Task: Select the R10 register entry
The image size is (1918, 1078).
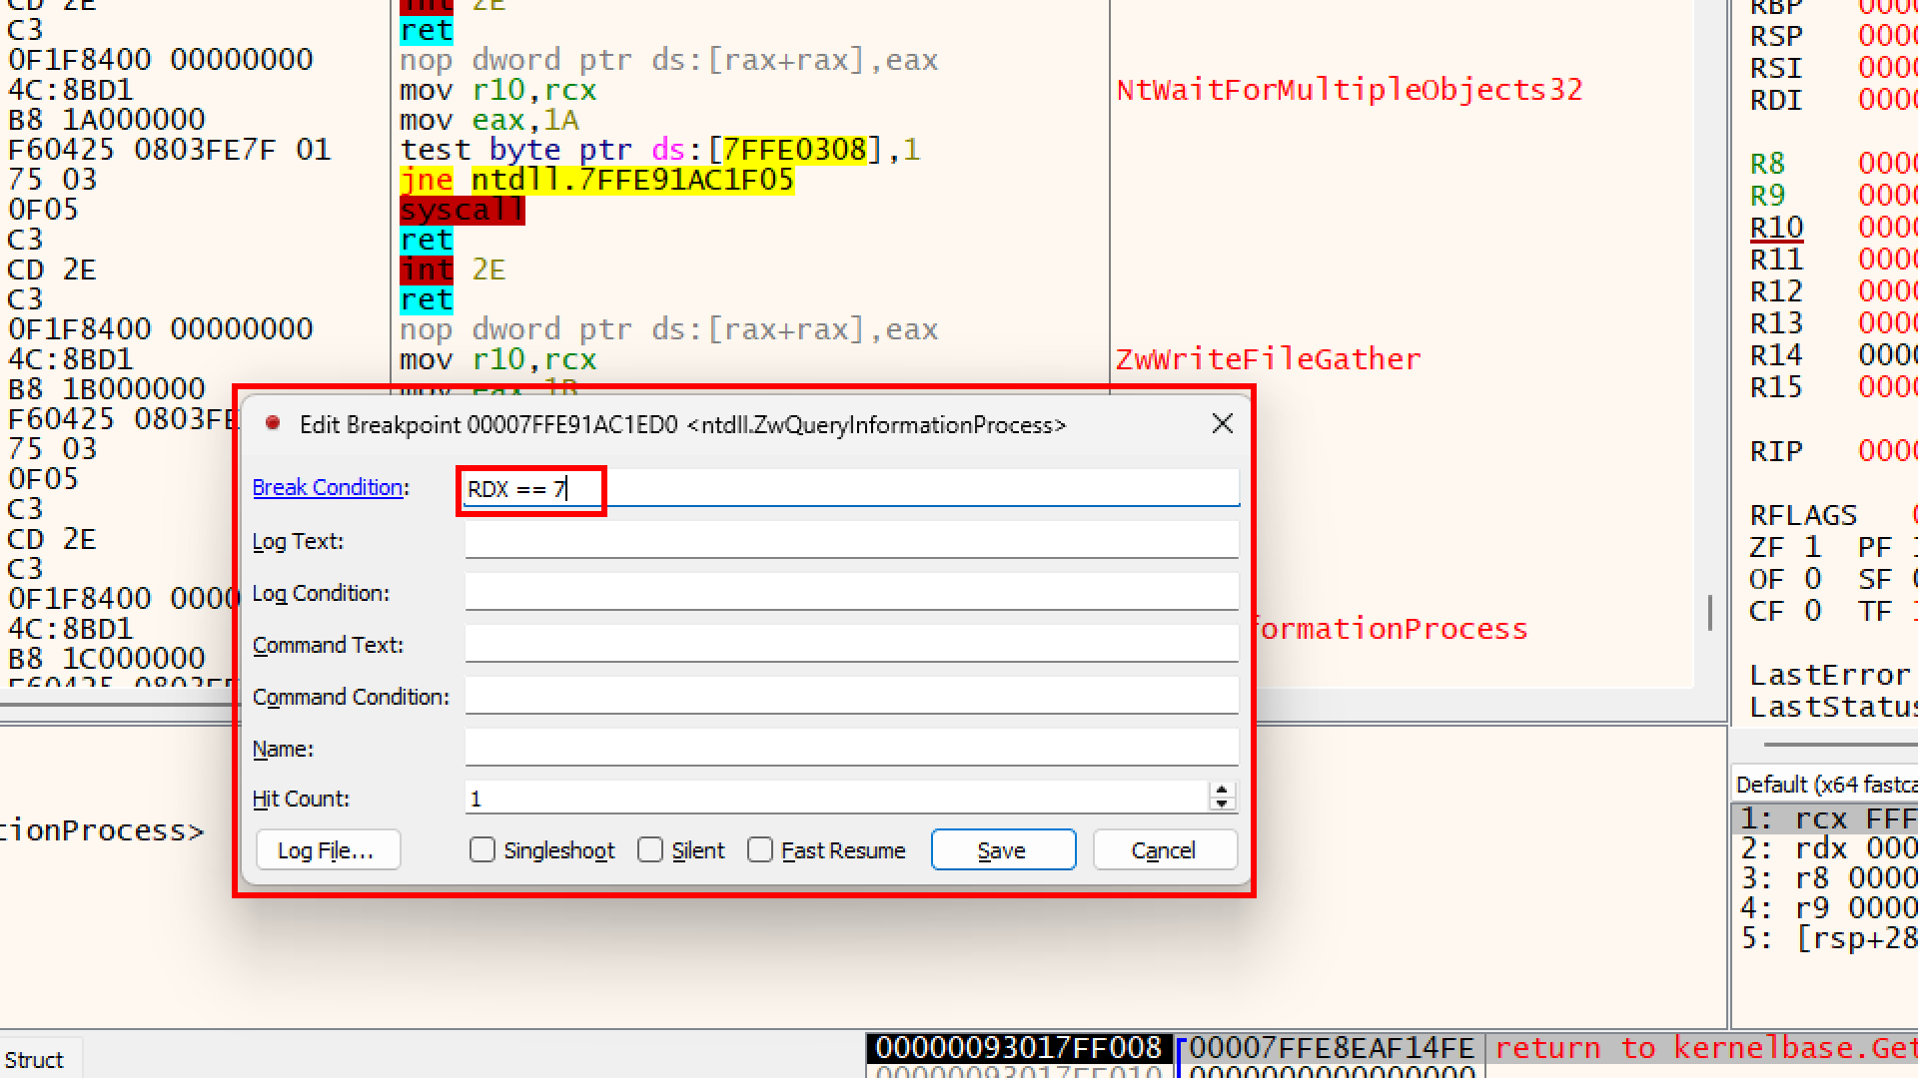Action: point(1776,229)
